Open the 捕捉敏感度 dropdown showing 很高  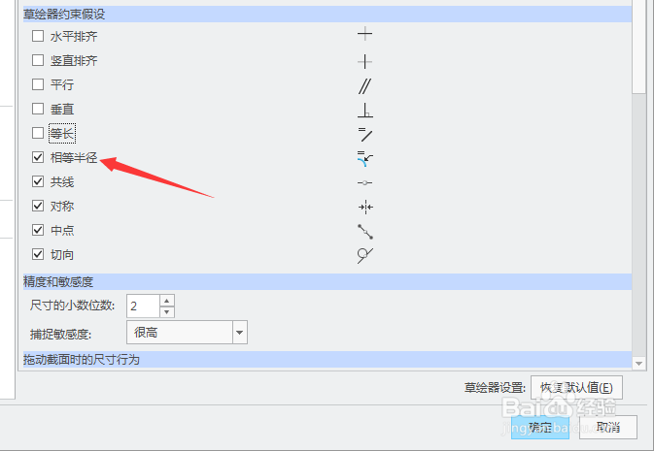pyautogui.click(x=187, y=333)
